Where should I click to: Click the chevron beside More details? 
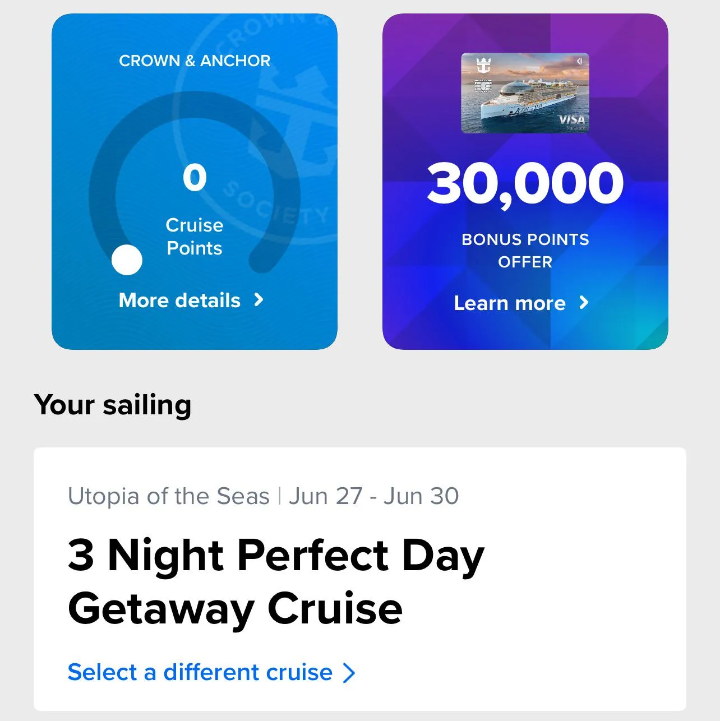(x=259, y=300)
